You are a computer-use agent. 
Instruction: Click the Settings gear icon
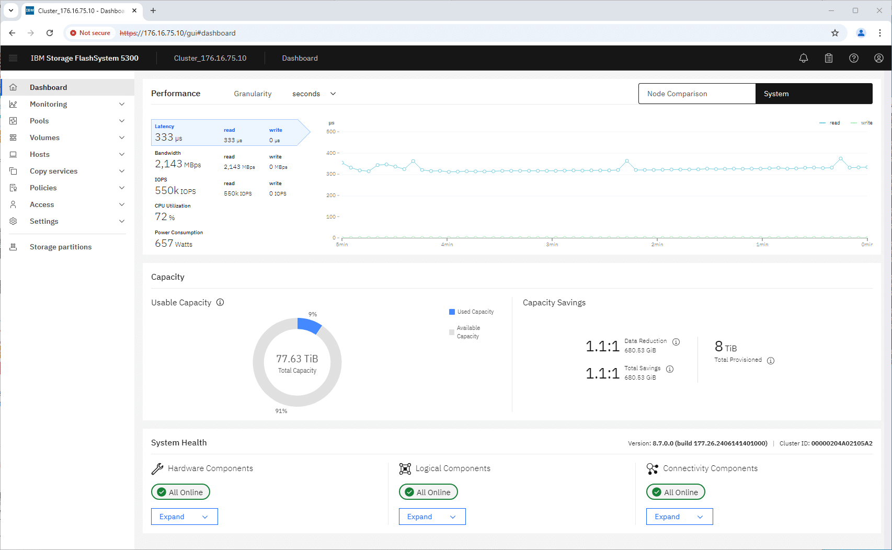[x=14, y=221]
